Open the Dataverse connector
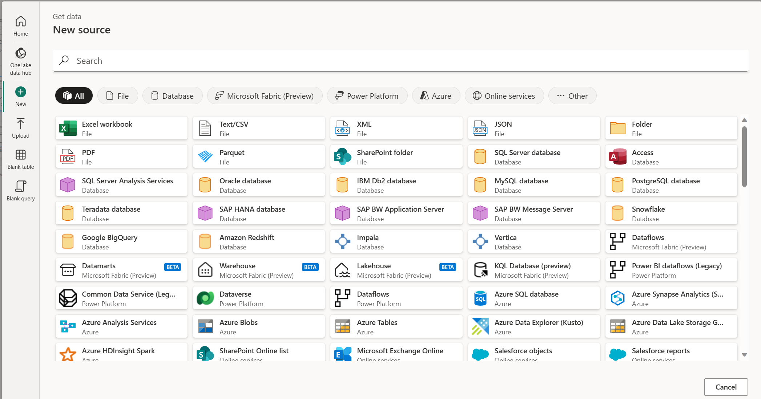This screenshot has height=399, width=761. click(259, 298)
